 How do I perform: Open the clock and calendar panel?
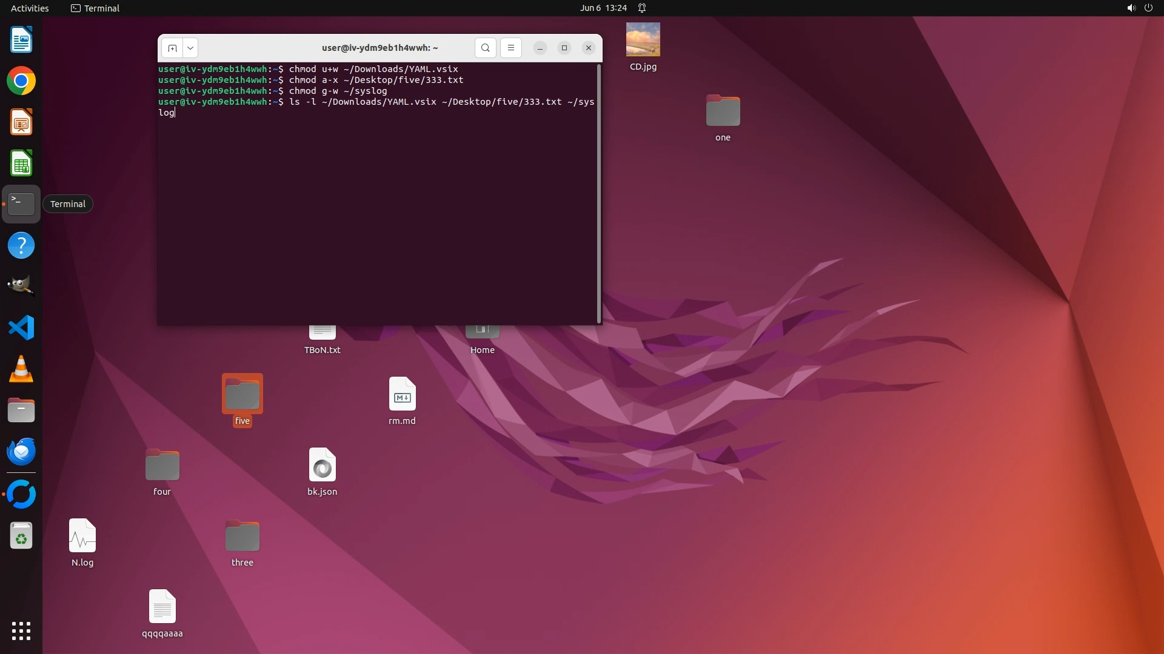(603, 8)
